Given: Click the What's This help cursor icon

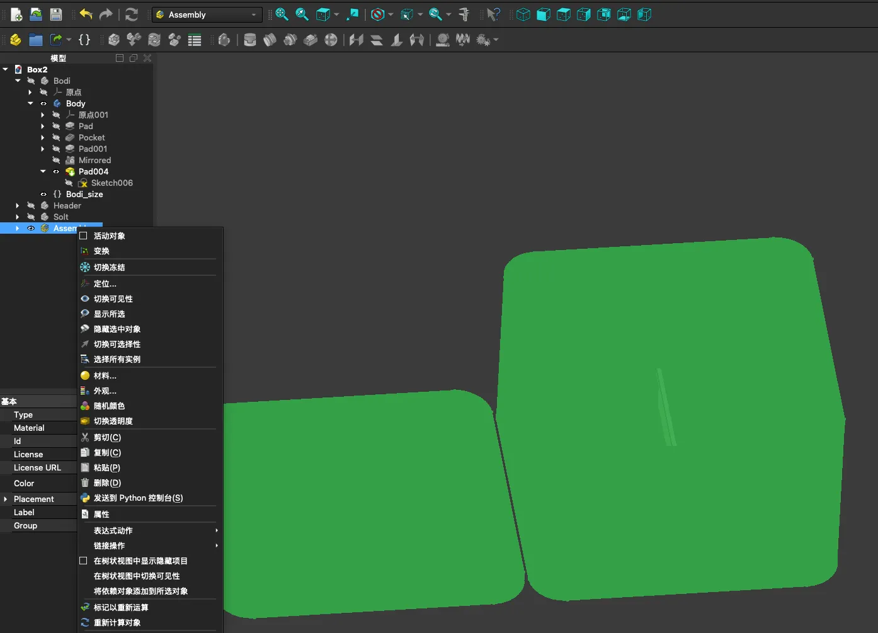Looking at the screenshot, I should click(x=493, y=14).
